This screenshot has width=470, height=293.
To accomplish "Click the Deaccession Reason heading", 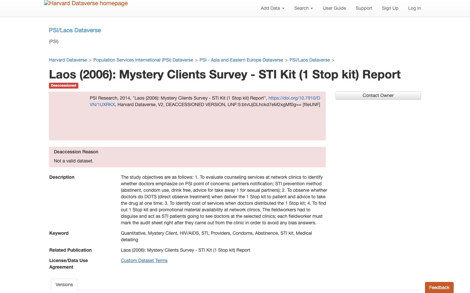I will (76, 152).
